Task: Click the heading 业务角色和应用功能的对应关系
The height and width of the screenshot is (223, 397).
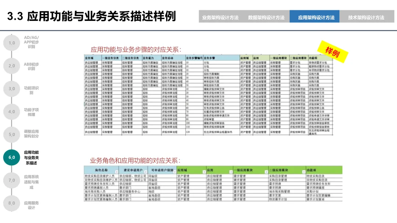Action: coord(135,161)
